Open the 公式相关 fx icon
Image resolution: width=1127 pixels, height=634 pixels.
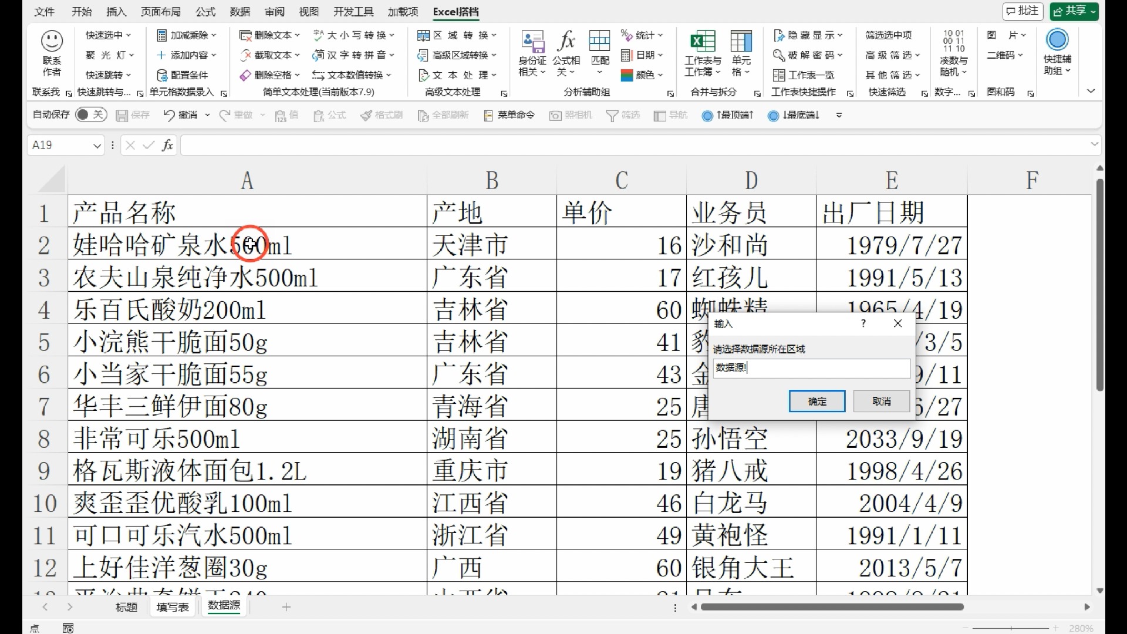pos(566,41)
